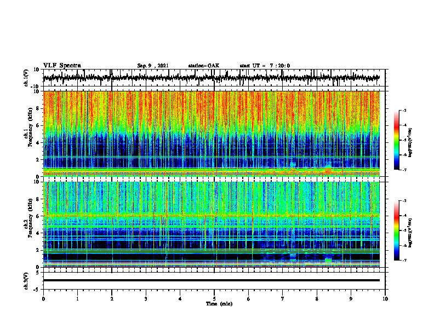Click the "4" kHz tick on ch.2 frequency axis
The image size is (434, 335).
click(x=38, y=233)
